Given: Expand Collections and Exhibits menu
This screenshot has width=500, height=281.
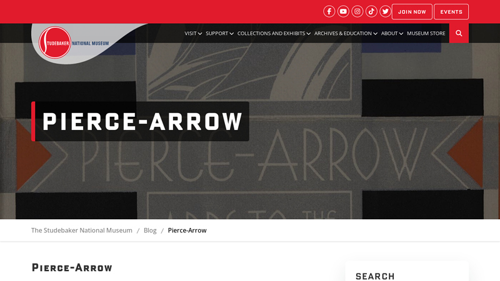Looking at the screenshot, I should 274,34.
